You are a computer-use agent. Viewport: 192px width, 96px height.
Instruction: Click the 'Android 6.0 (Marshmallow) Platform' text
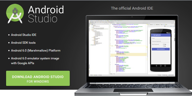(x=36, y=51)
